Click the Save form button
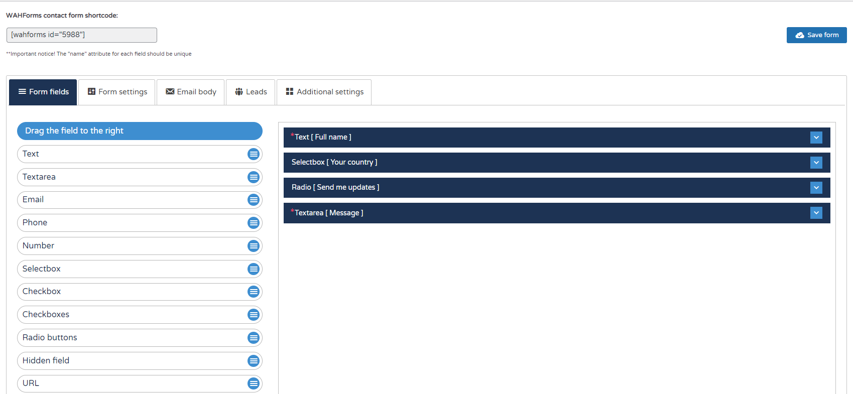The height and width of the screenshot is (394, 853). point(816,35)
